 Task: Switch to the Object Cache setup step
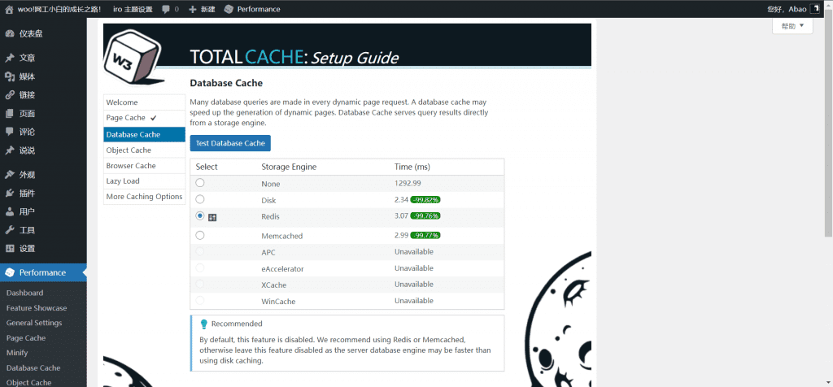(x=129, y=150)
